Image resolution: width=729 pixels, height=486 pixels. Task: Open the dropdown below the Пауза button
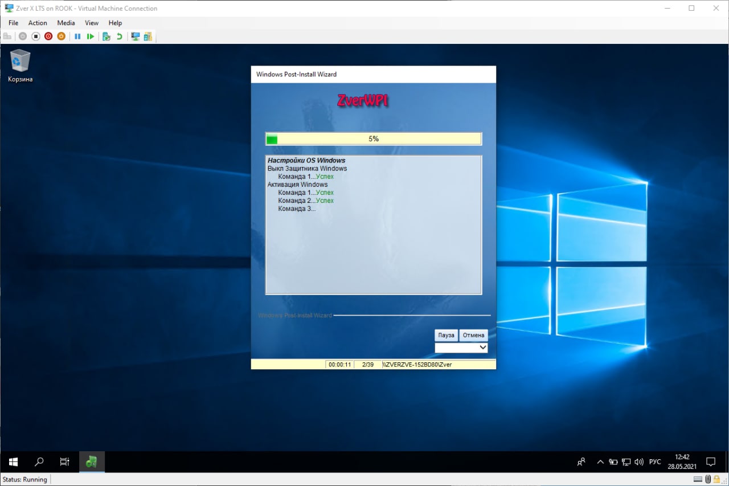coord(461,348)
